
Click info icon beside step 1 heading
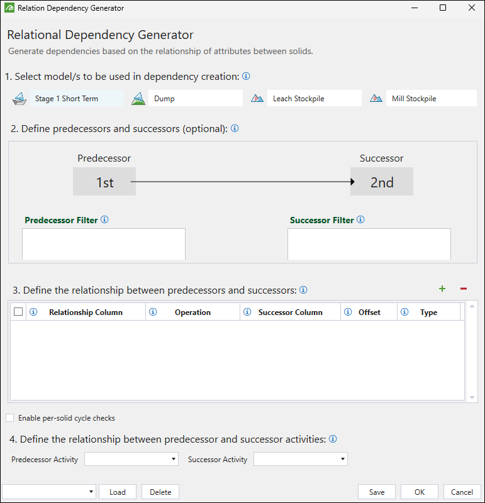[x=246, y=76]
